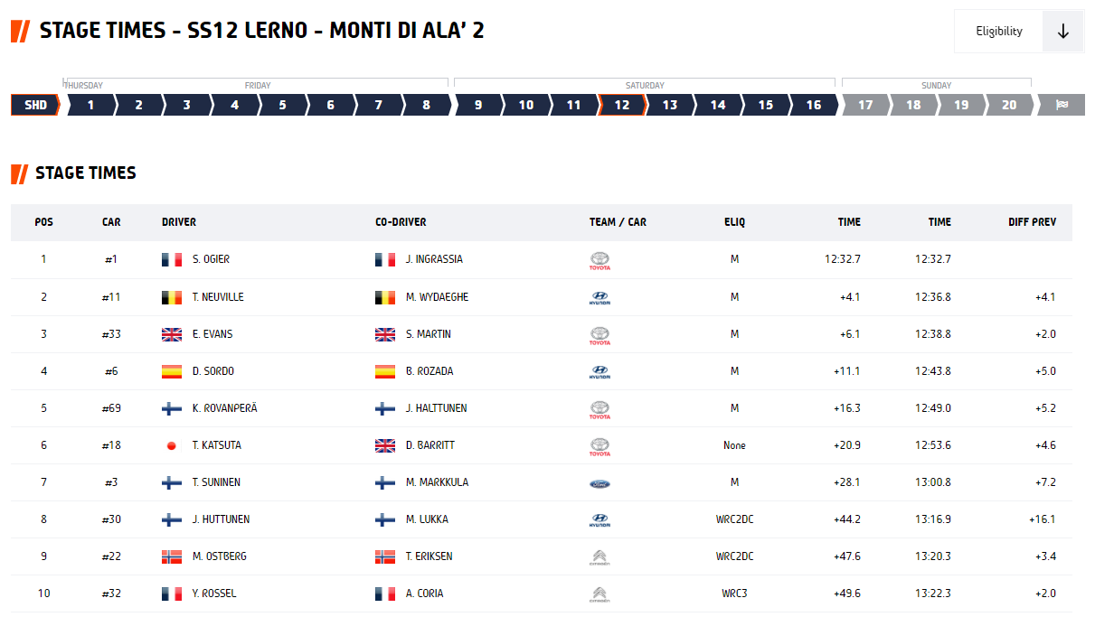Click driver name S. Ogier
This screenshot has height=617, width=1095.
pos(211,259)
